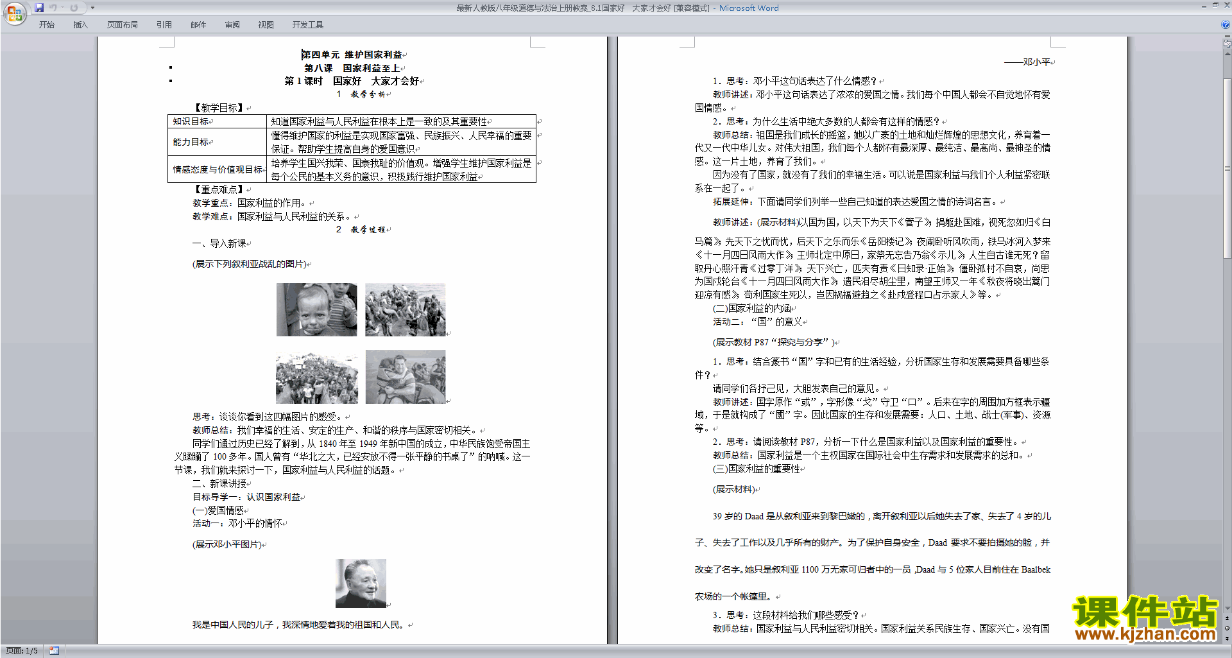Click the text 活动二："国"的意义

[x=757, y=322]
